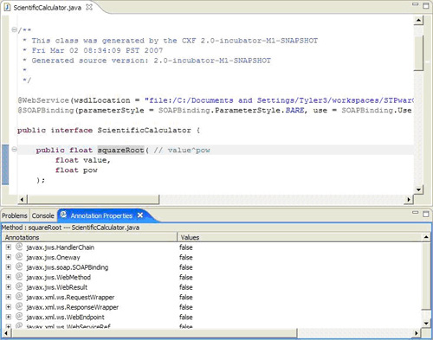
Task: Open the Problems tab
Action: coord(15,215)
